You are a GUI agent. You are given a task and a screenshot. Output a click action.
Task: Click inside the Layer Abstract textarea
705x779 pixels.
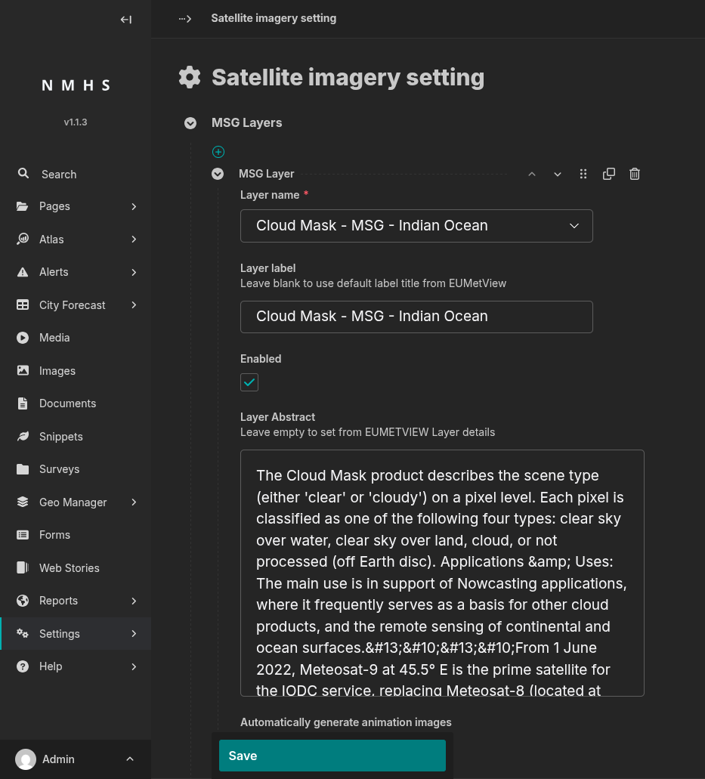[x=442, y=573]
